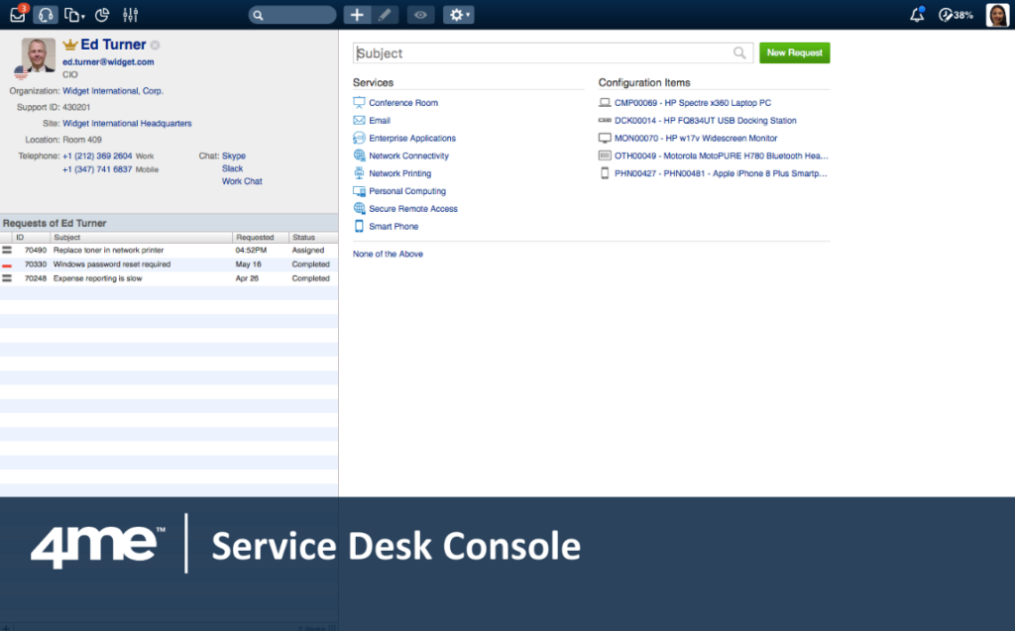Select the headset Service Desk Console icon
This screenshot has width=1015, height=631.
pyautogui.click(x=46, y=14)
